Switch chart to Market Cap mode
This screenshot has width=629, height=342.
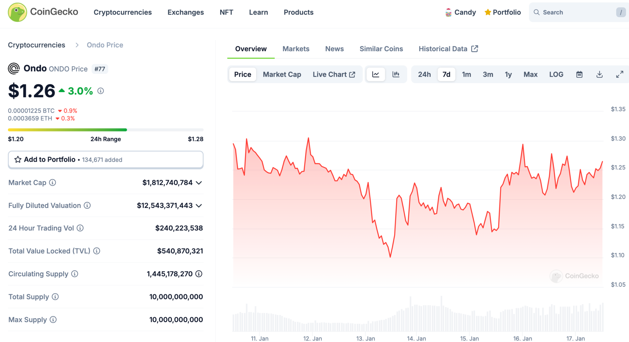coord(282,74)
